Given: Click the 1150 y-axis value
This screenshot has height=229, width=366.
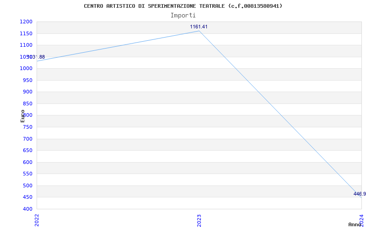Looking at the screenshot, I should point(26,33).
